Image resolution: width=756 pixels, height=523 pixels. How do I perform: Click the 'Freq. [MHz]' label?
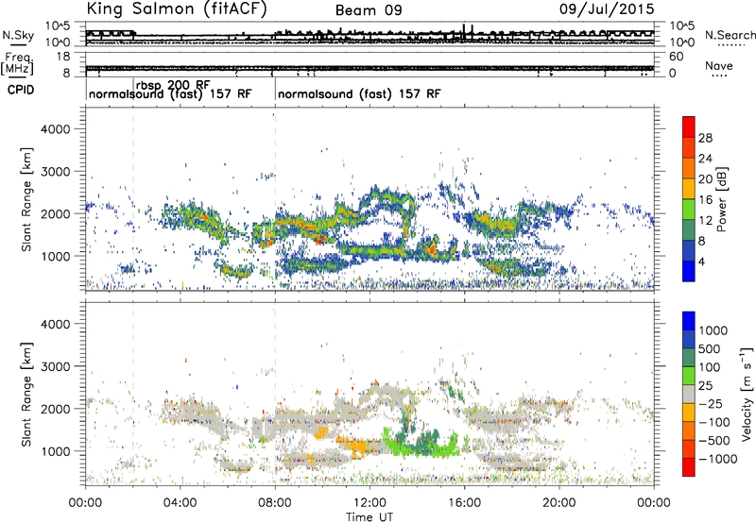click(17, 64)
